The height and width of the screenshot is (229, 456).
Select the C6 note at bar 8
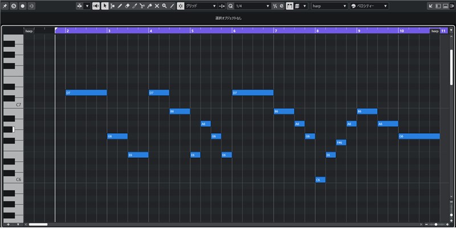[x=320, y=180]
